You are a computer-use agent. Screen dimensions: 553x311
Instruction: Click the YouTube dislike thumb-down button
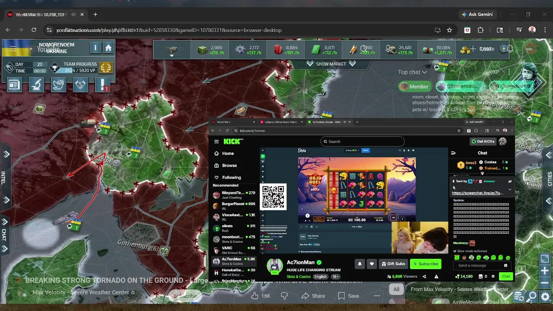click(x=284, y=296)
